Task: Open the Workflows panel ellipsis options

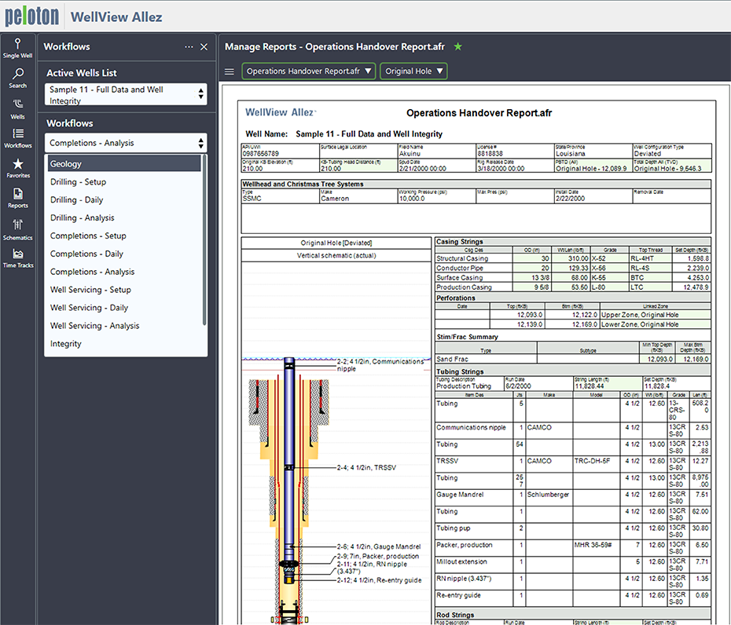Action: click(x=189, y=46)
